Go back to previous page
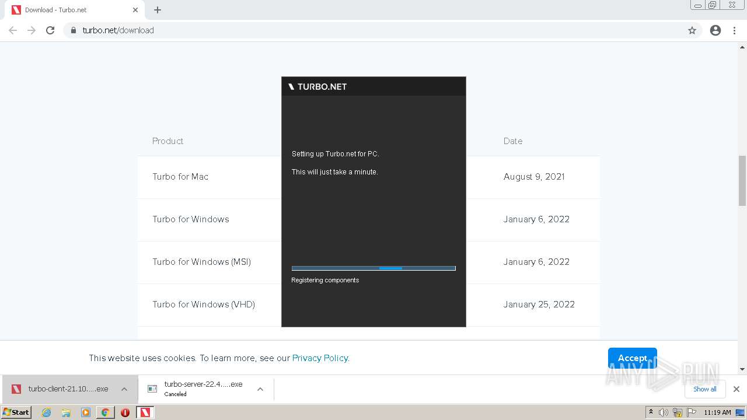This screenshot has width=747, height=420. (13, 30)
